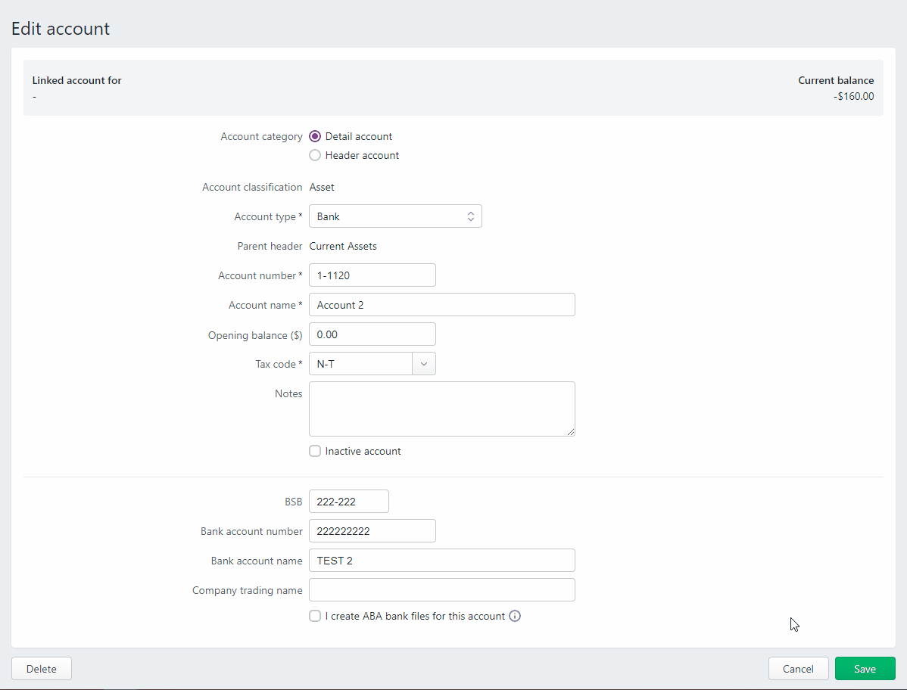Image resolution: width=907 pixels, height=690 pixels.
Task: Click the BSB input field
Action: tap(349, 502)
